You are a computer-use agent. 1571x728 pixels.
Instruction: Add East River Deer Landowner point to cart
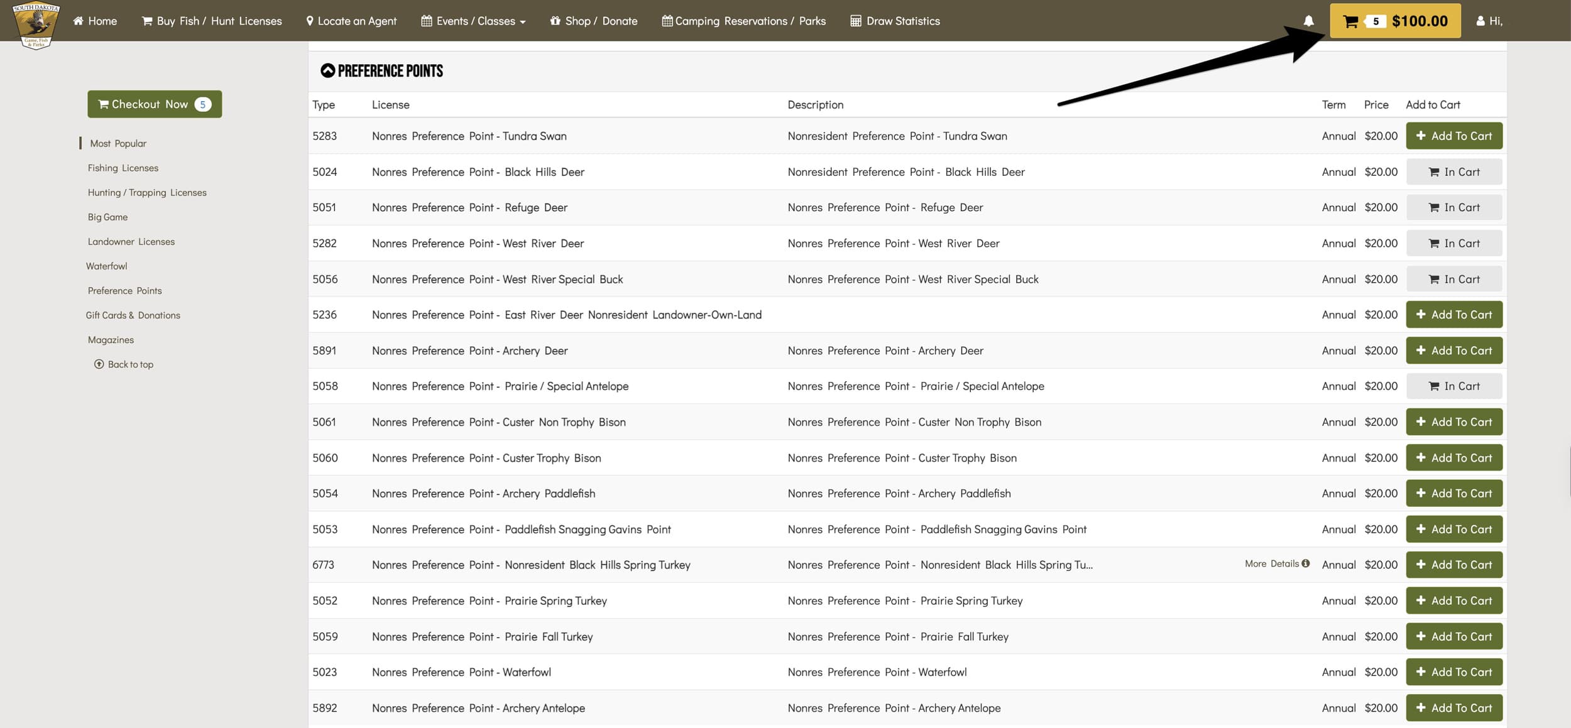click(x=1454, y=315)
